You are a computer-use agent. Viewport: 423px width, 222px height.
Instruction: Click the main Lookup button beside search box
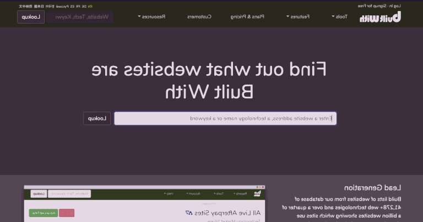pyautogui.click(x=97, y=118)
